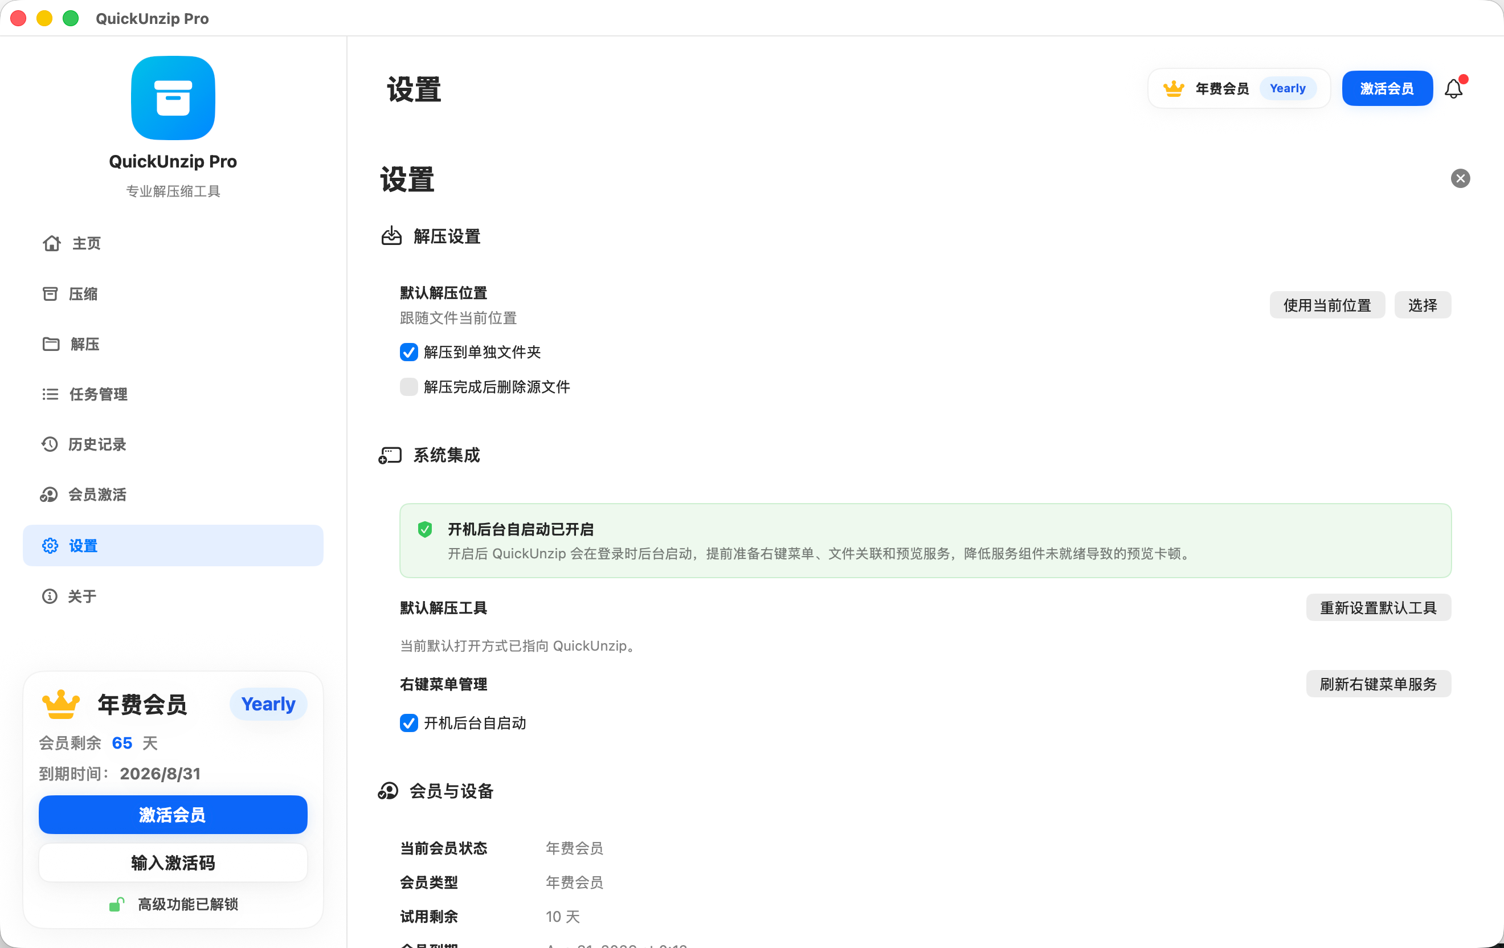Click 高级功能已解锁 text
Viewport: 1504px width, 948px height.
click(x=188, y=904)
